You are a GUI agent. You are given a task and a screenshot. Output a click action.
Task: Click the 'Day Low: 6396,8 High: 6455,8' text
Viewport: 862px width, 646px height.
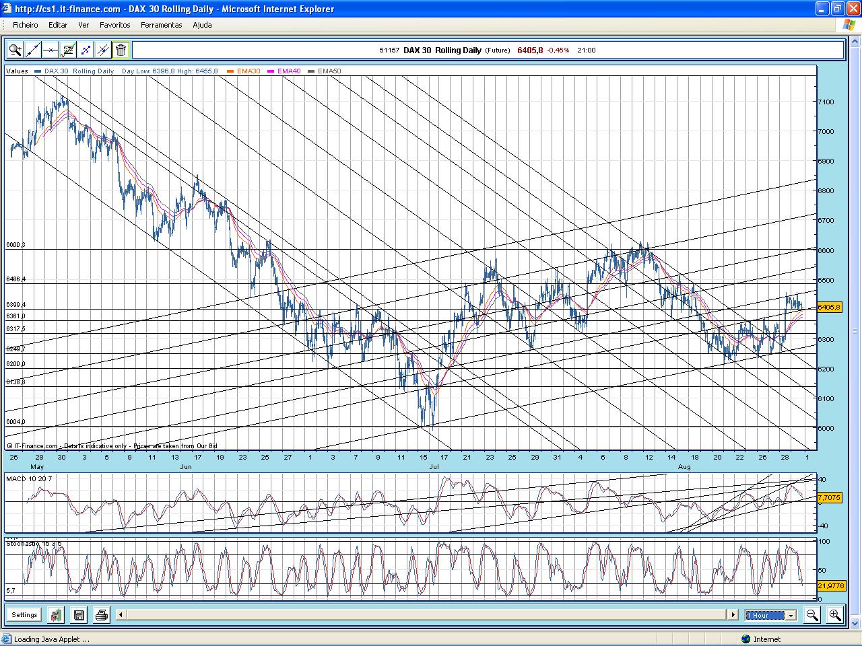pyautogui.click(x=170, y=71)
